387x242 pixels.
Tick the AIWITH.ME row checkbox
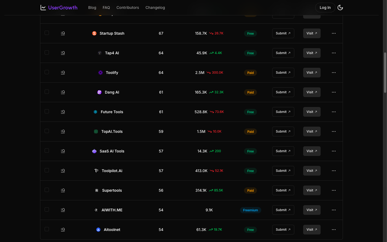tap(47, 209)
